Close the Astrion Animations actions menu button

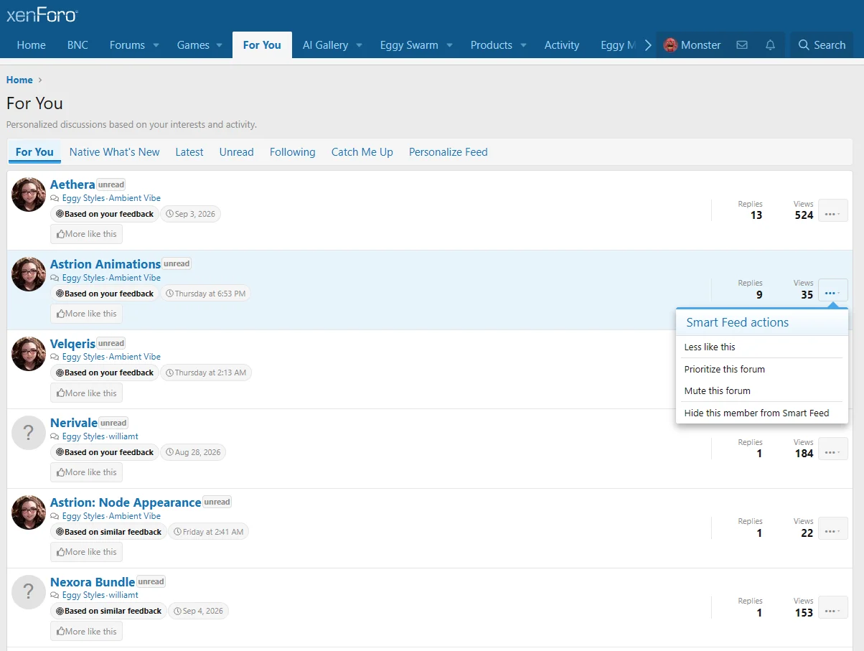832,290
